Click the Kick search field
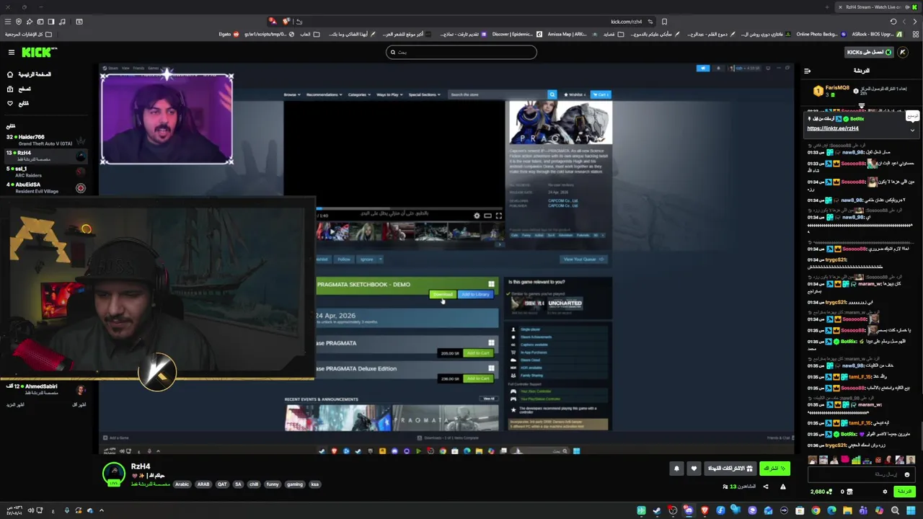Viewport: 923px width, 519px height. 461,52
